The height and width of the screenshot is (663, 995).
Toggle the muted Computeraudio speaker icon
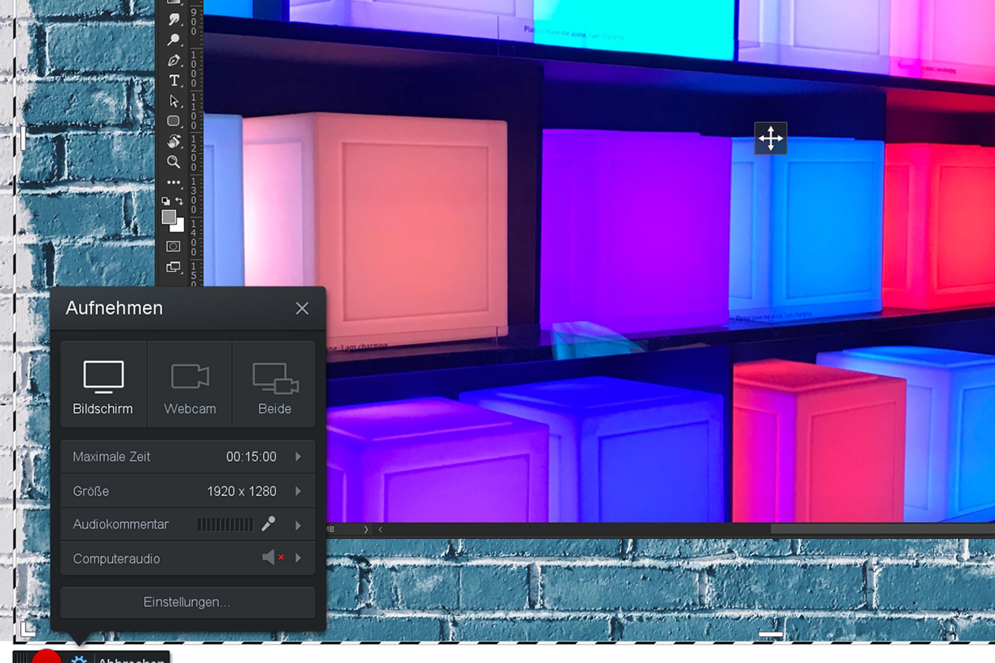point(273,558)
